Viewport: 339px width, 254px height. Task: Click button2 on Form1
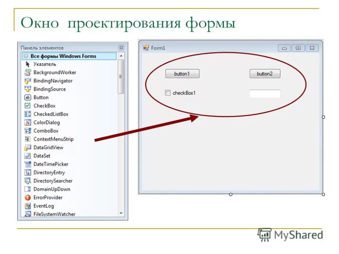tap(265, 74)
